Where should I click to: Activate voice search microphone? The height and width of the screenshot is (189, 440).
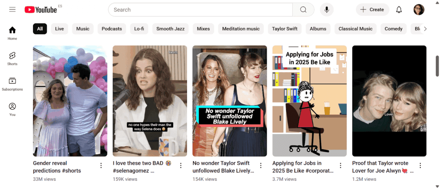click(x=327, y=10)
